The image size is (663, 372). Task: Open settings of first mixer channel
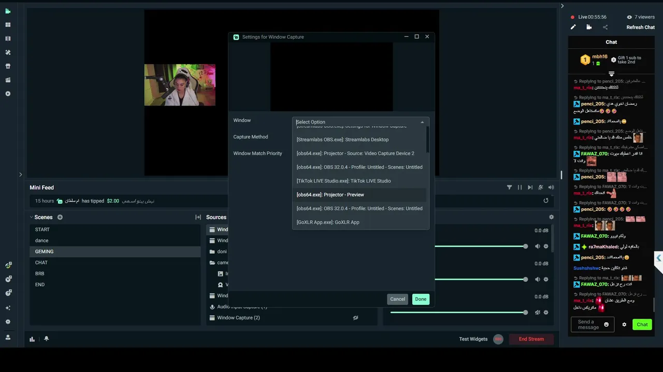(546, 246)
